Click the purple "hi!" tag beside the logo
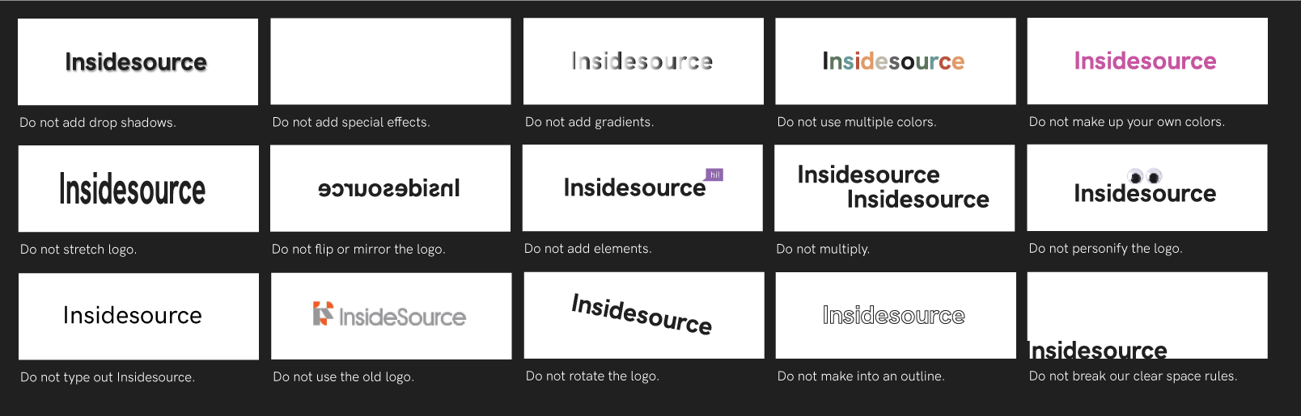1301x416 pixels. coord(714,174)
